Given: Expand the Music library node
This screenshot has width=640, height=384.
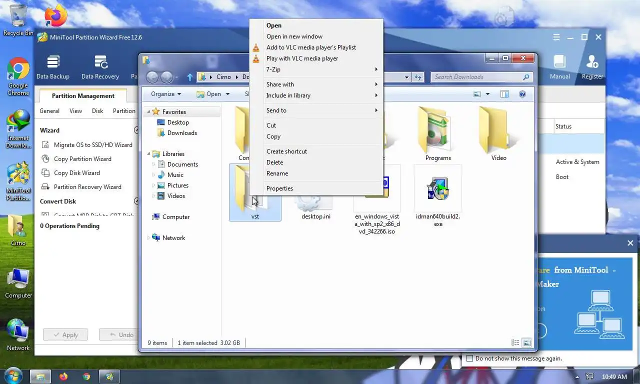Looking at the screenshot, I should 153,175.
